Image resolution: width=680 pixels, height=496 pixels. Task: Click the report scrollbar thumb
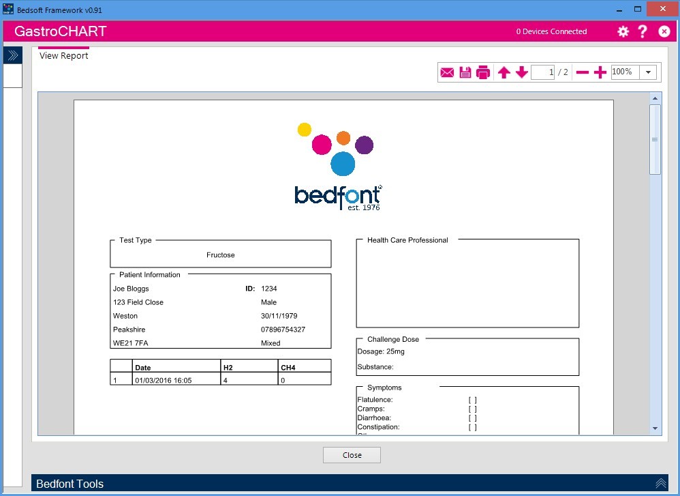pos(655,139)
